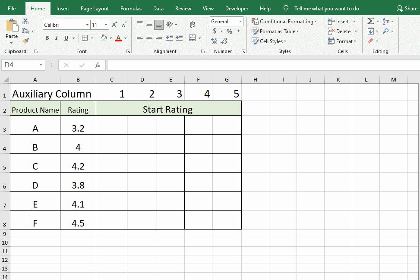Toggle Underline formatting
Image resolution: width=420 pixels, height=280 pixels.
click(x=66, y=38)
